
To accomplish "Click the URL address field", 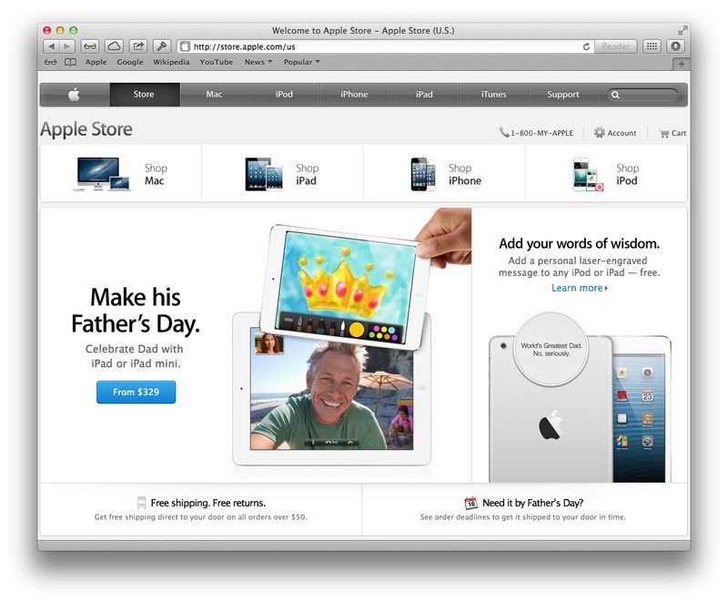I will 385,46.
